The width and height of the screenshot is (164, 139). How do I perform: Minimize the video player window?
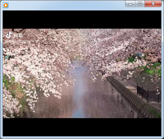(x=130, y=4)
